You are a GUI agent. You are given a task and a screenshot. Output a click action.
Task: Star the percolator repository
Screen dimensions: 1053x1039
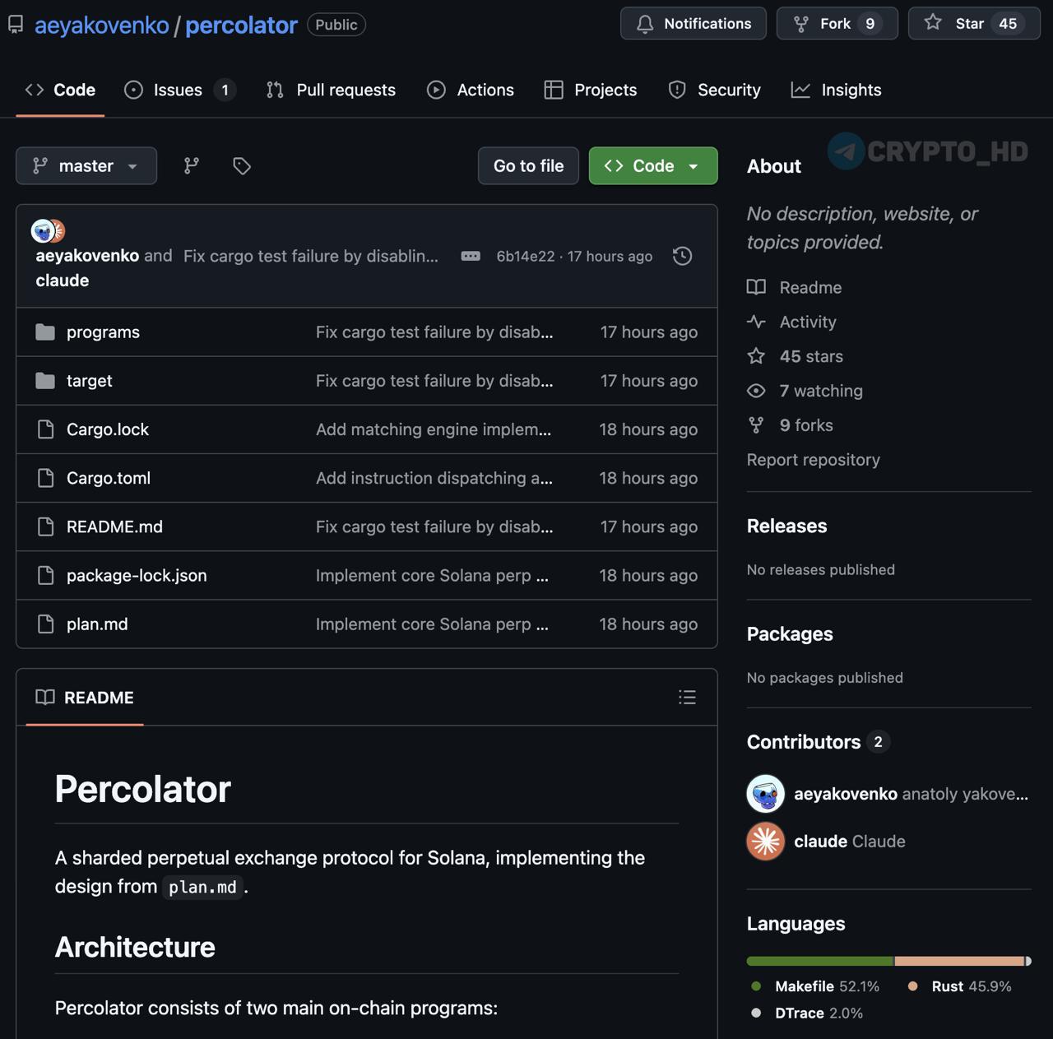coord(973,24)
